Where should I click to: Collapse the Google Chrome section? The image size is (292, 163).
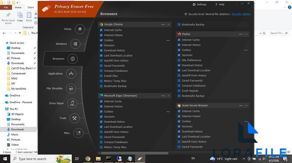tap(169, 24)
